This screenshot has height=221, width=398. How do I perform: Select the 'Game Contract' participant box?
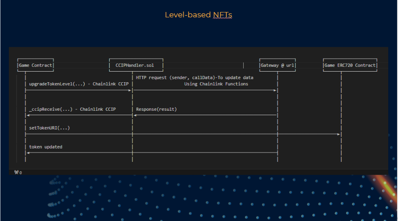click(36, 65)
